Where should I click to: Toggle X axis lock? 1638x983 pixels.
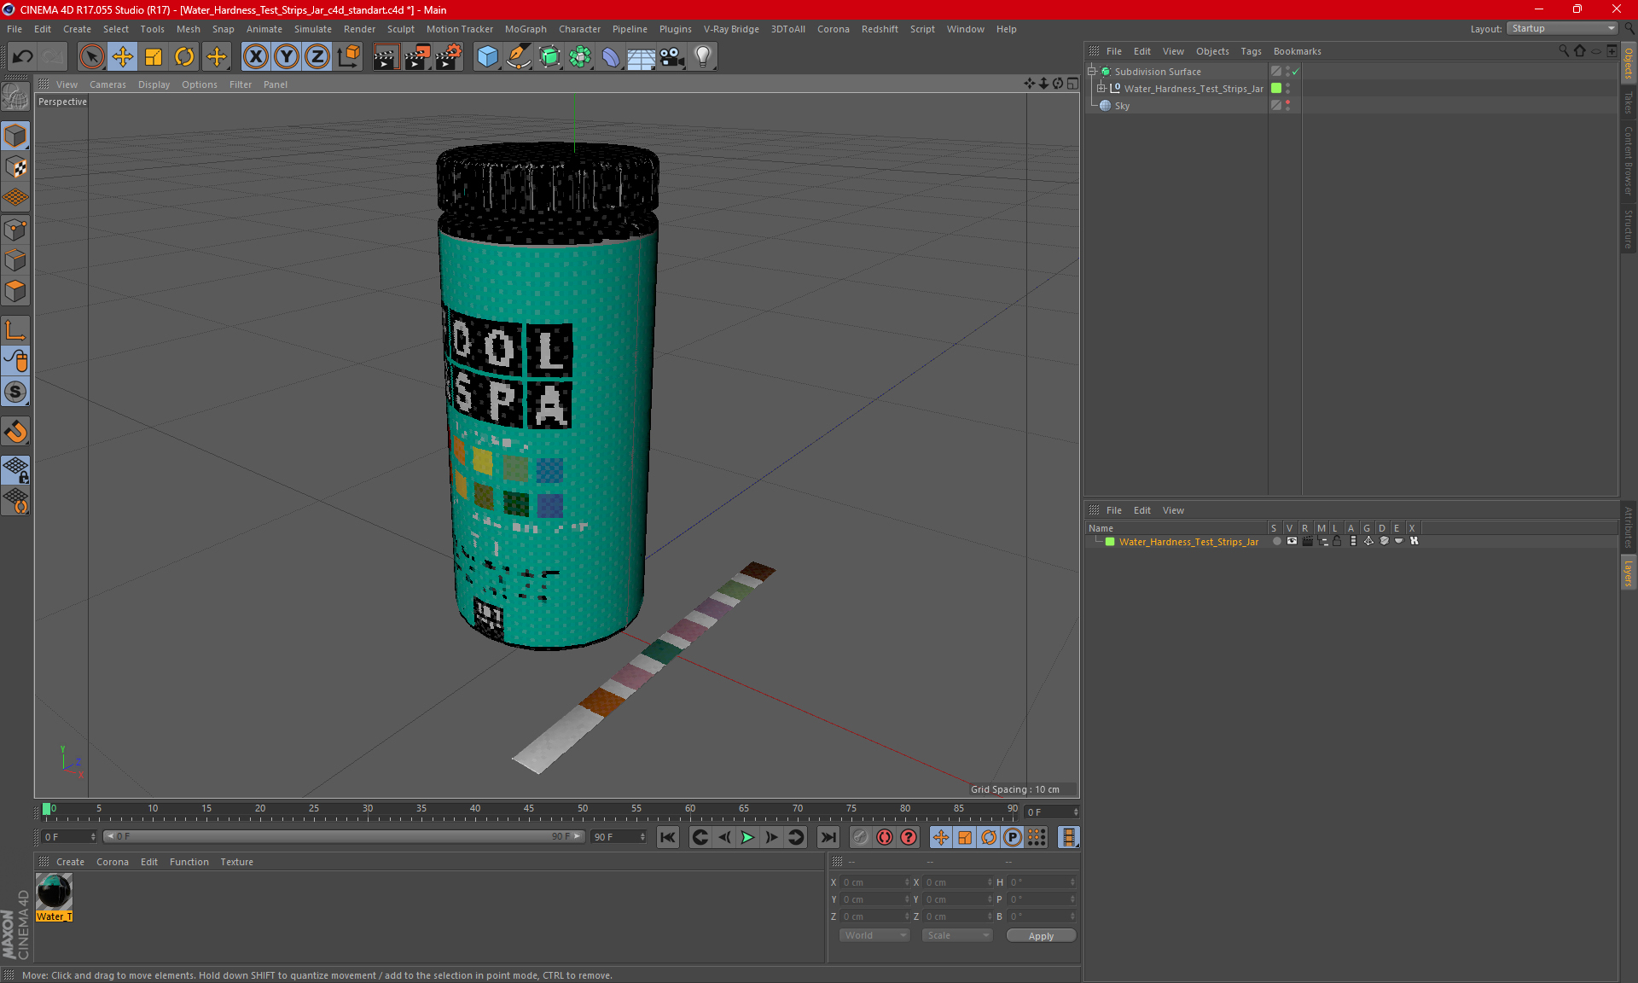click(x=255, y=57)
